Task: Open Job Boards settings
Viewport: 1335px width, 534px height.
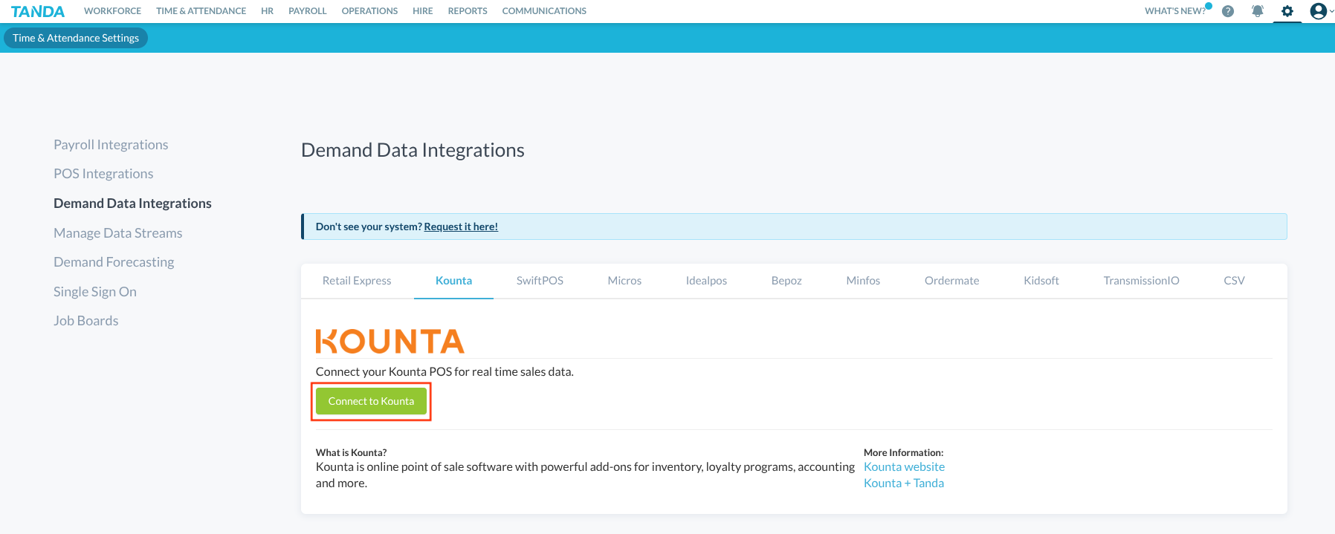Action: [x=86, y=321]
